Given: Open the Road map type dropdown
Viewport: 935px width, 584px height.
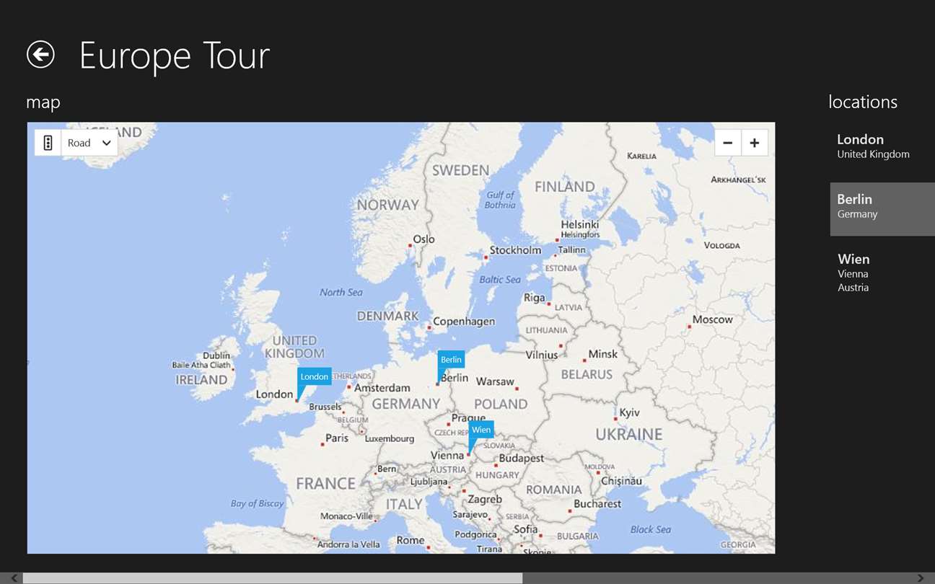Looking at the screenshot, I should pos(89,143).
